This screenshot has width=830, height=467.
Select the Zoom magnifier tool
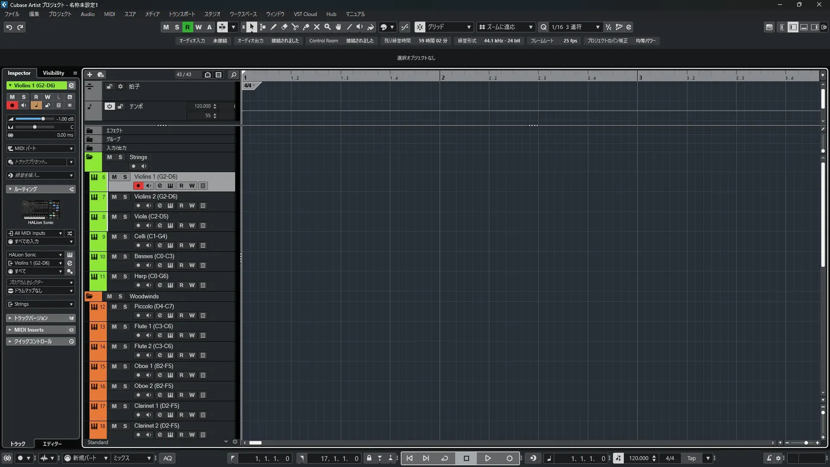[x=327, y=27]
